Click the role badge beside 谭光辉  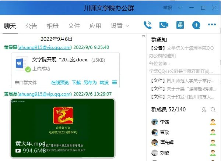coord(213,143)
